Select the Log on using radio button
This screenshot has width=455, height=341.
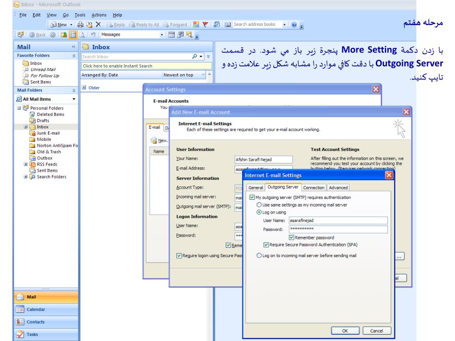point(259,212)
